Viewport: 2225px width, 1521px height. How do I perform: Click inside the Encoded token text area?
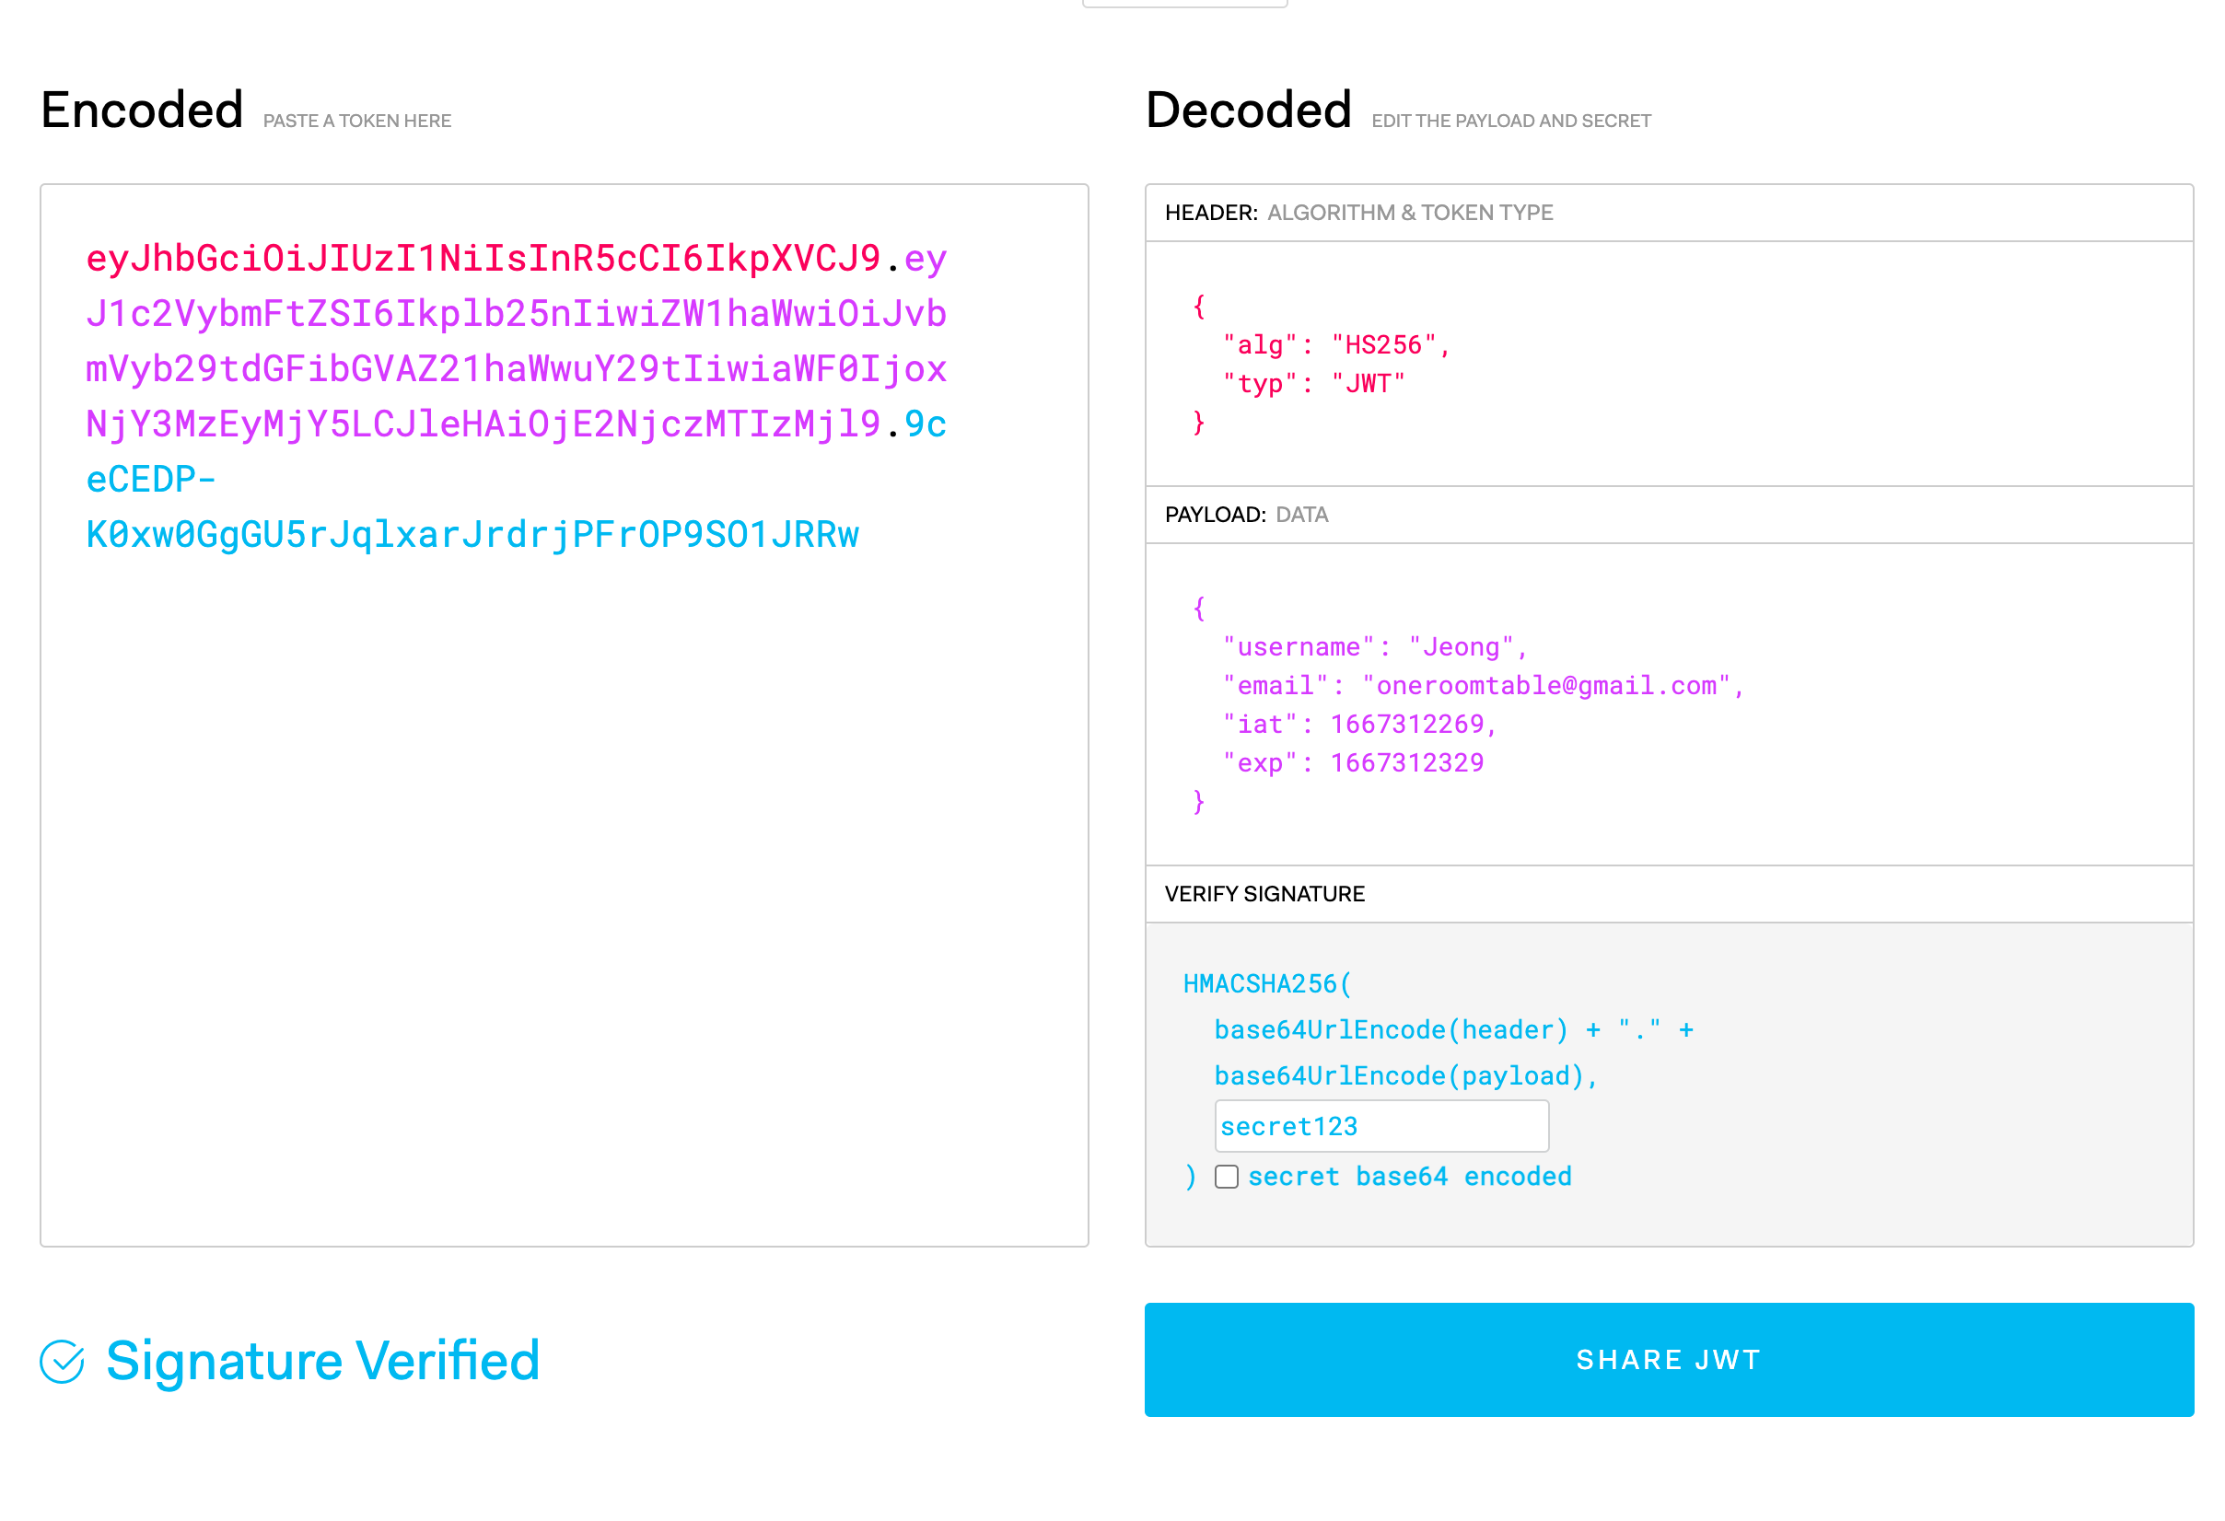point(563,862)
